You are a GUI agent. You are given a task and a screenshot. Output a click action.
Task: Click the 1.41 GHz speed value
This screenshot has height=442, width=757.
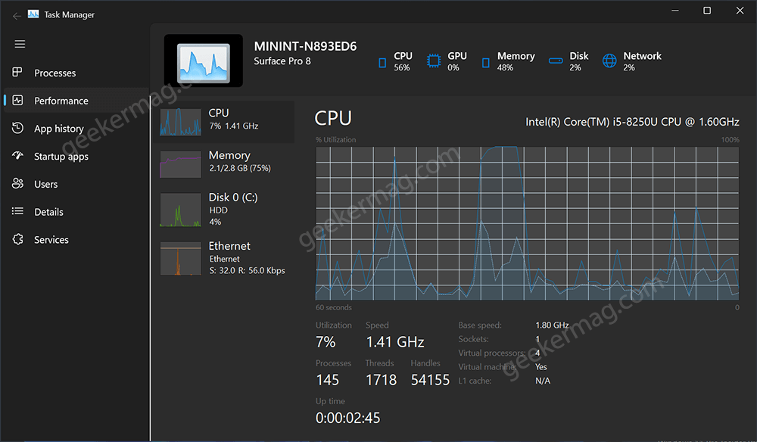click(x=395, y=342)
